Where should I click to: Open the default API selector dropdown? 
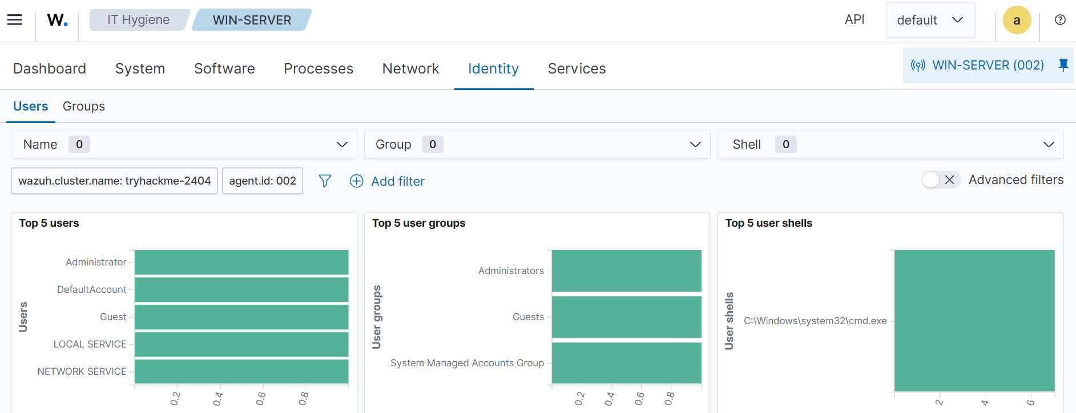point(930,20)
